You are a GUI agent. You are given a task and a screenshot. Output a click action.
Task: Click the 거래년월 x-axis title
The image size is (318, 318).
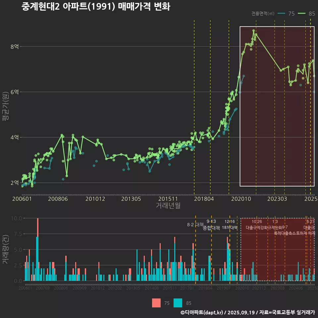click(x=168, y=206)
